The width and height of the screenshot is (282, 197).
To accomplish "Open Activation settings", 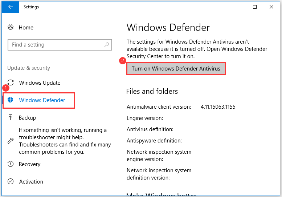I will [x=31, y=181].
